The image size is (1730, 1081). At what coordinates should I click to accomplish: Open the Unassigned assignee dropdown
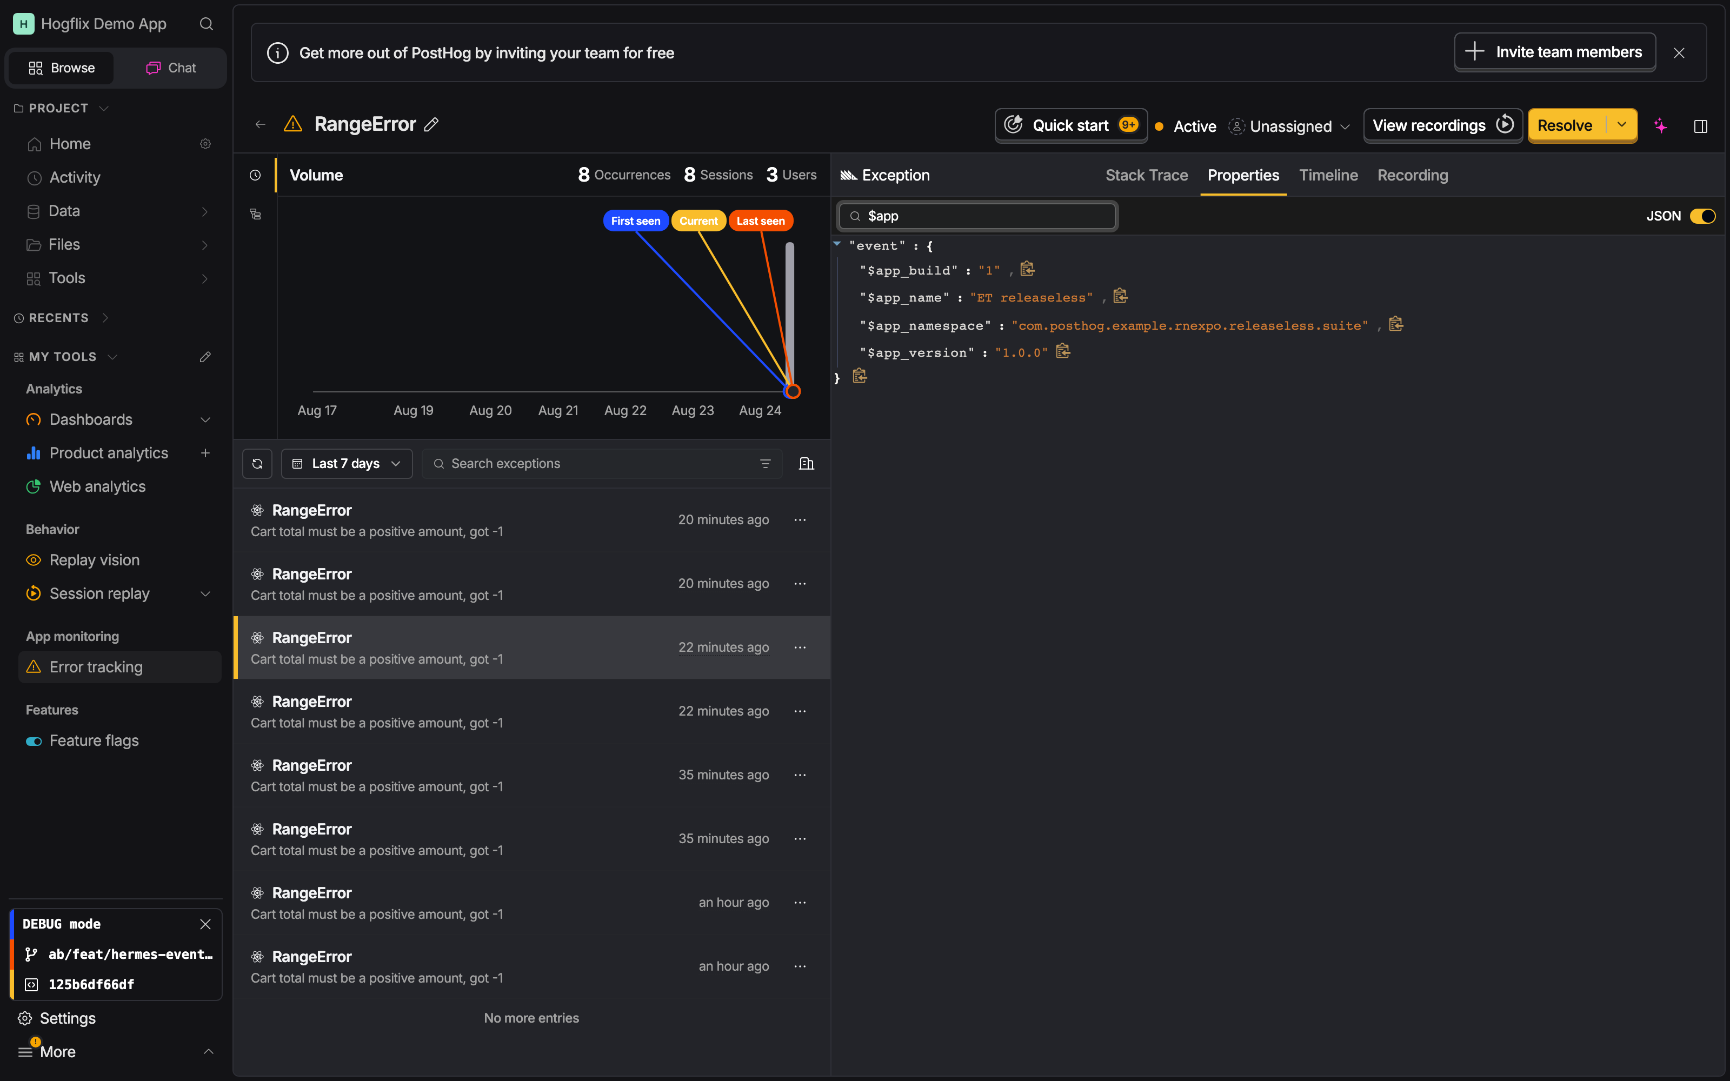coord(1289,126)
